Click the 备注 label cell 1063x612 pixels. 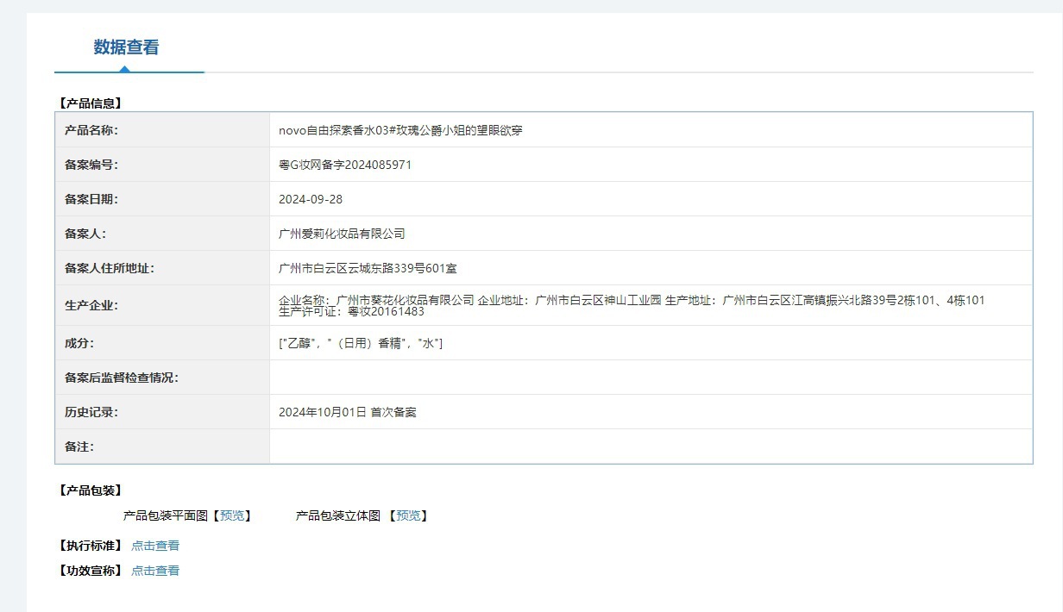(162, 447)
